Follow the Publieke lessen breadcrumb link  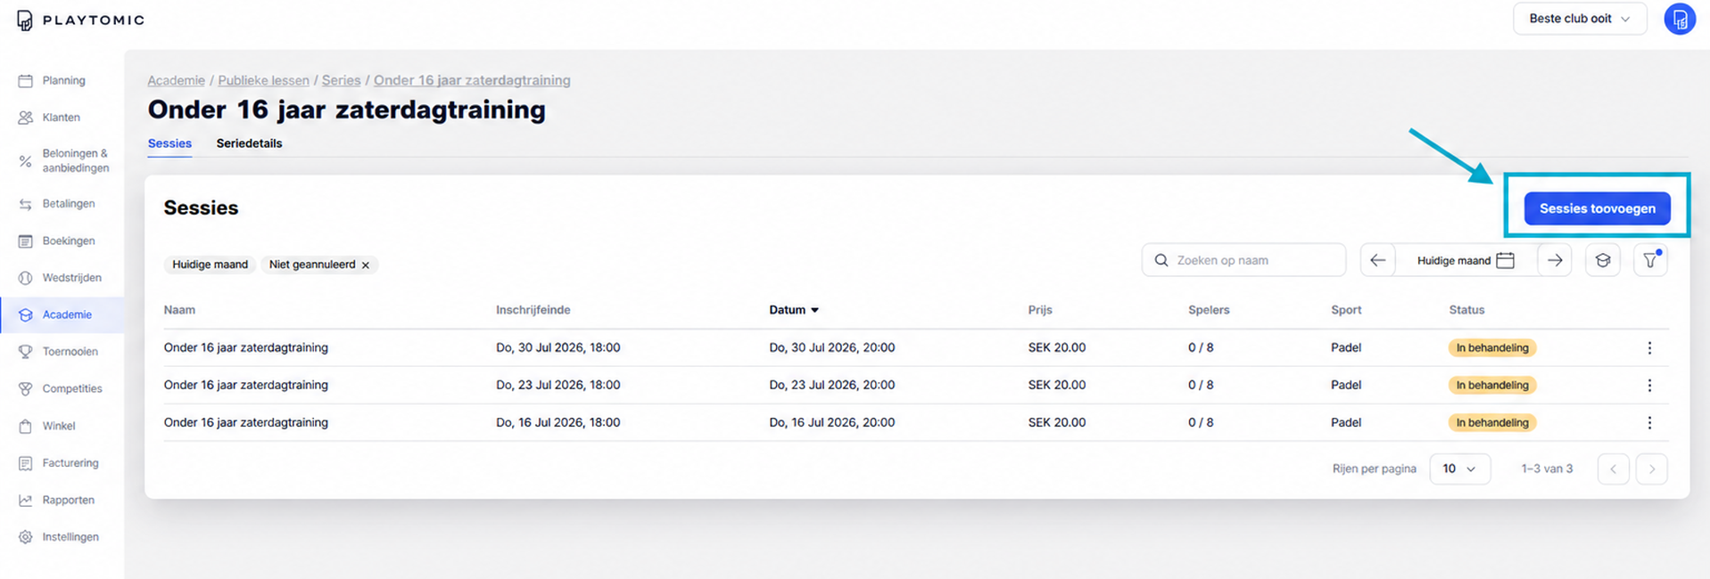pos(263,80)
